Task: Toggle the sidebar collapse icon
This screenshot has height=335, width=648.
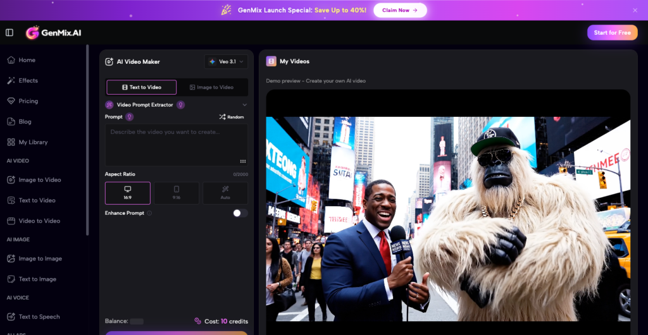Action: pyautogui.click(x=9, y=33)
